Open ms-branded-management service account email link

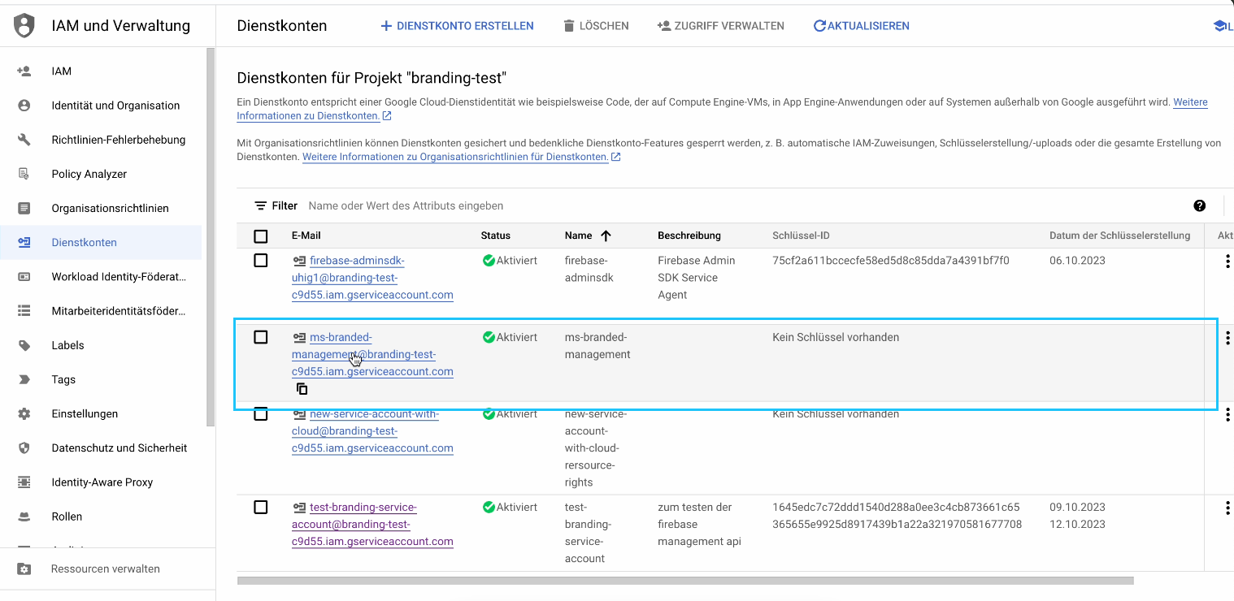(372, 354)
